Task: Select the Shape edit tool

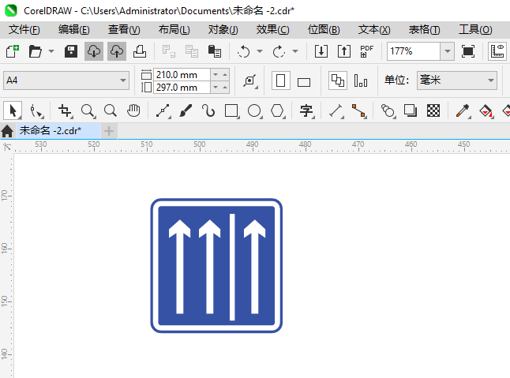Action: click(x=36, y=110)
